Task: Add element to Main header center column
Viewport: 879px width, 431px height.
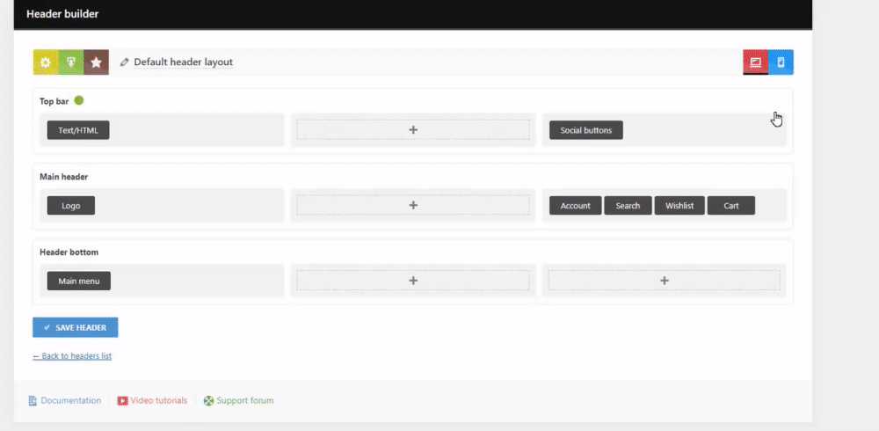Action: pos(413,205)
